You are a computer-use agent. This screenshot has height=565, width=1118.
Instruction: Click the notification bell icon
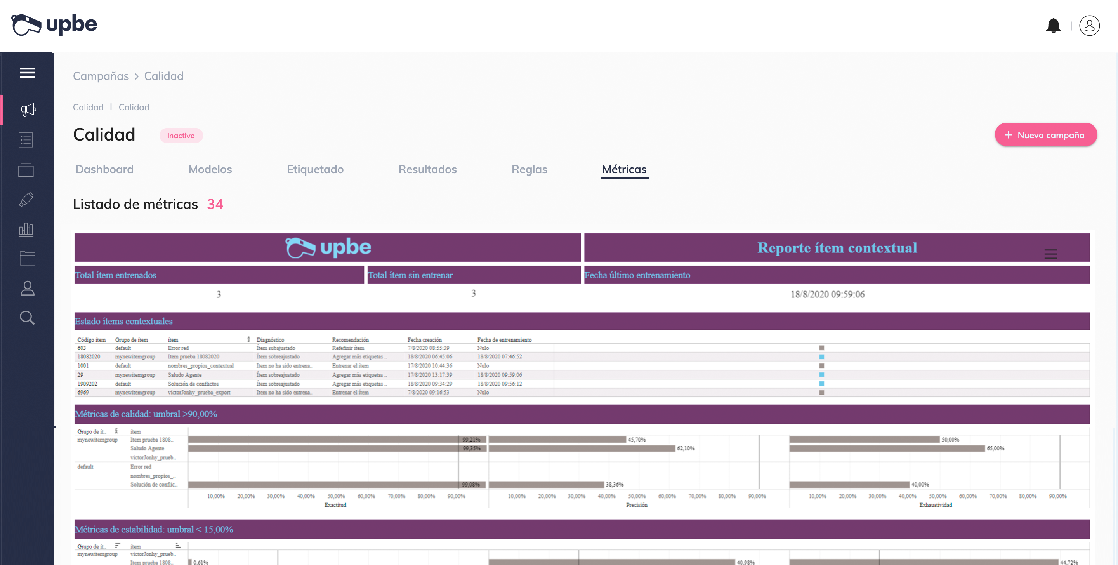click(1053, 25)
